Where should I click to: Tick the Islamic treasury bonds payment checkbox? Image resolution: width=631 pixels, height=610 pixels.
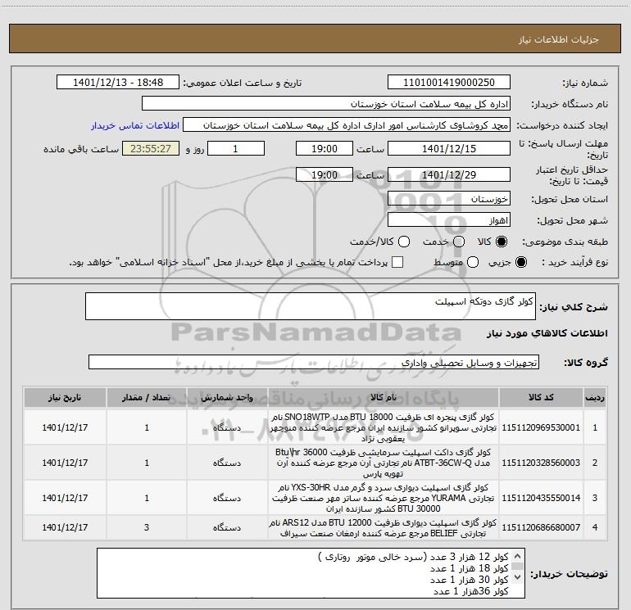397,262
